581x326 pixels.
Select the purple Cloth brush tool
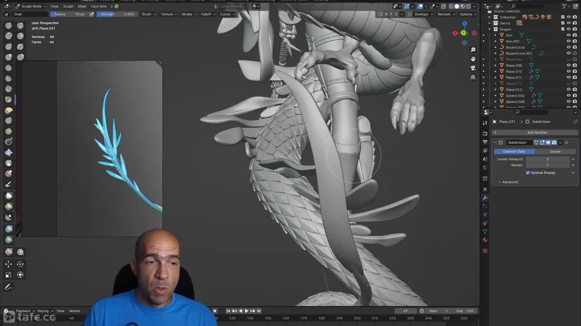(8, 152)
